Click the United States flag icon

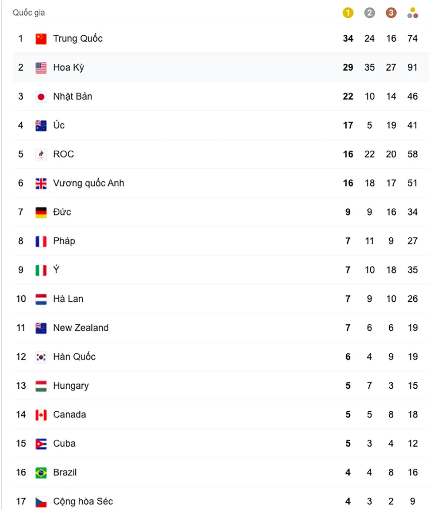[x=41, y=67]
